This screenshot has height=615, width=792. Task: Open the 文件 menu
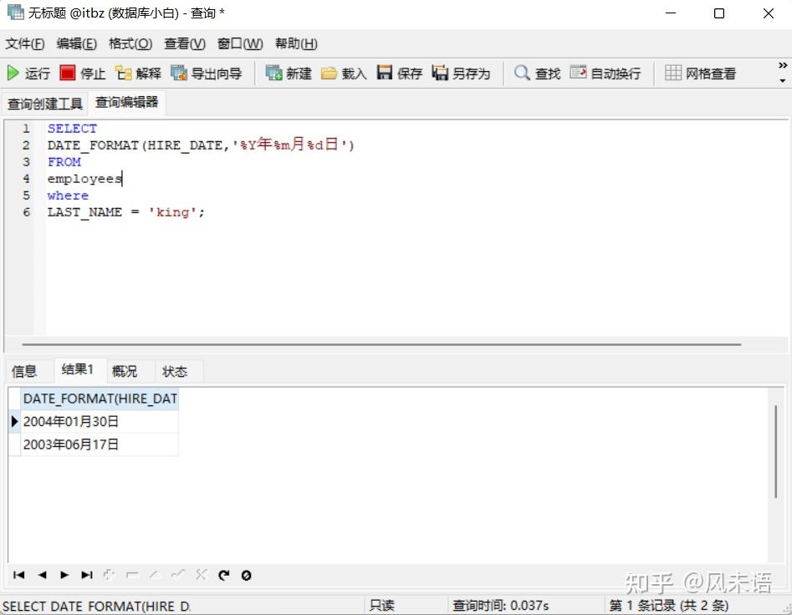click(x=23, y=43)
